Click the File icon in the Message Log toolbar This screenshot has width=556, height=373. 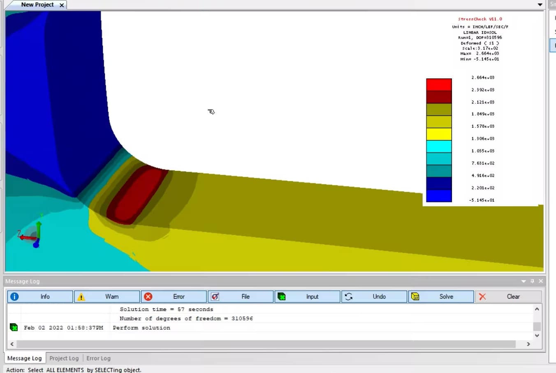coord(215,296)
